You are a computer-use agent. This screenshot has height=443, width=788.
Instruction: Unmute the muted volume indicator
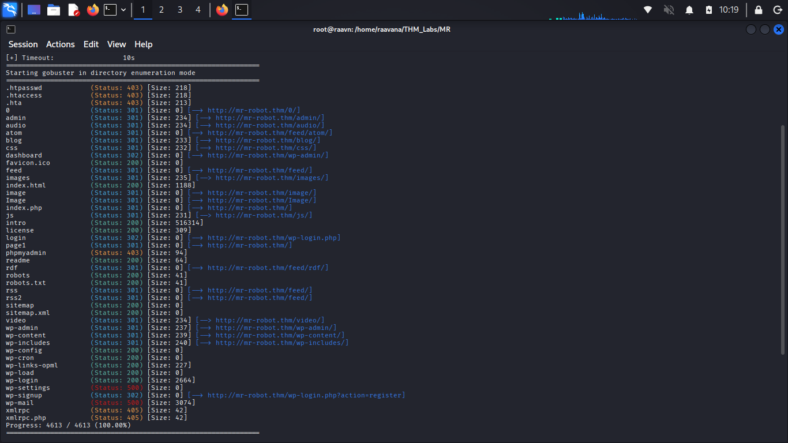coord(669,10)
